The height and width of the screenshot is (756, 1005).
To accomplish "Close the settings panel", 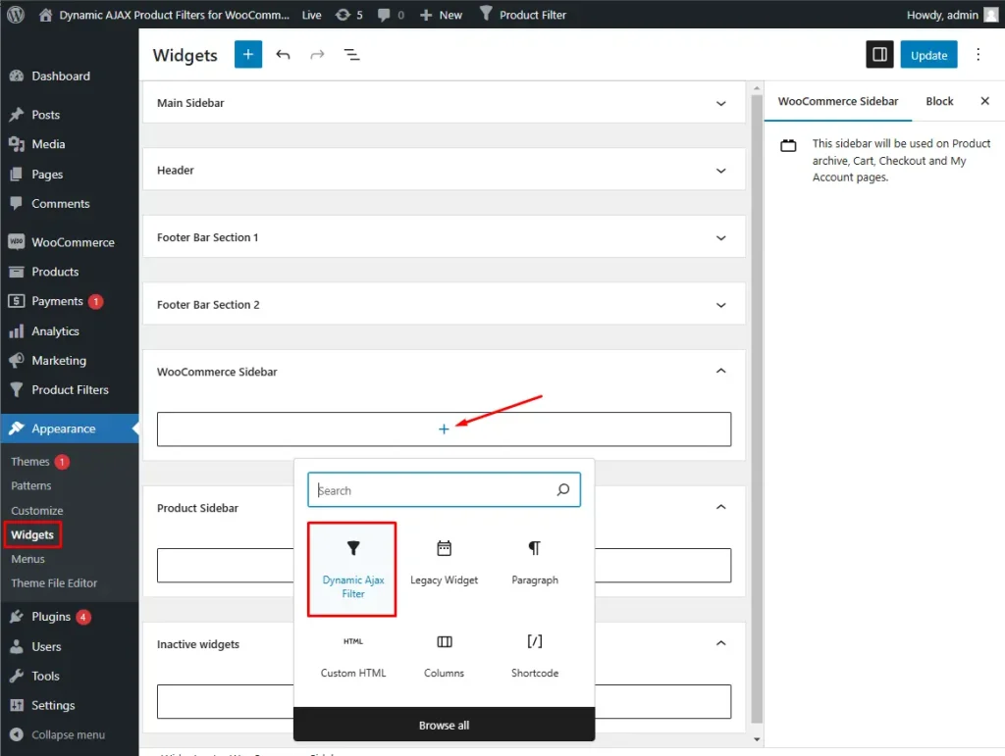I will (985, 101).
